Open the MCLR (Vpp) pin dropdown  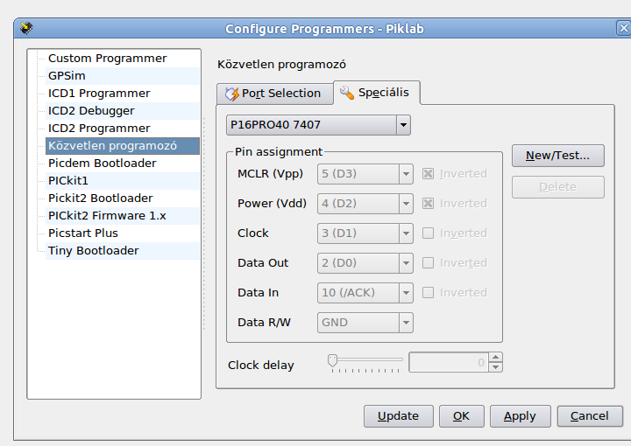[406, 174]
